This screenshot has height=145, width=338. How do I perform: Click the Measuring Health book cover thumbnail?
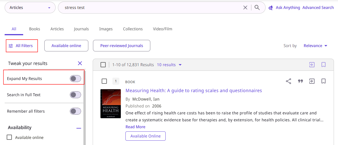(111, 103)
